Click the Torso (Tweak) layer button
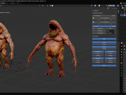This screenshot has width=126, height=95. click(x=104, y=44)
